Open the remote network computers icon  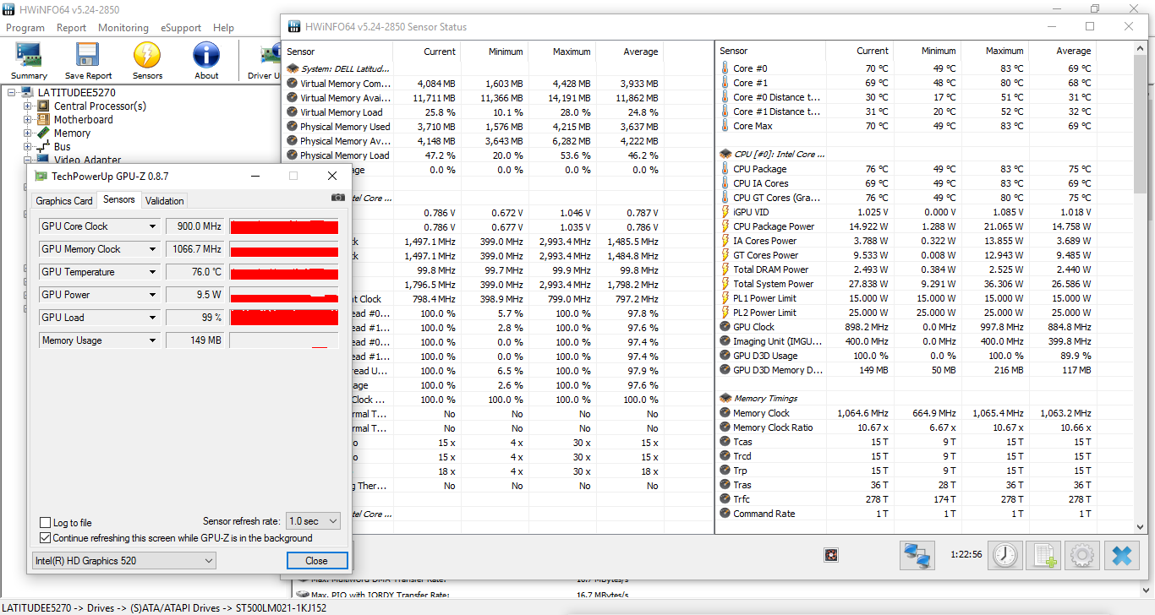click(917, 555)
